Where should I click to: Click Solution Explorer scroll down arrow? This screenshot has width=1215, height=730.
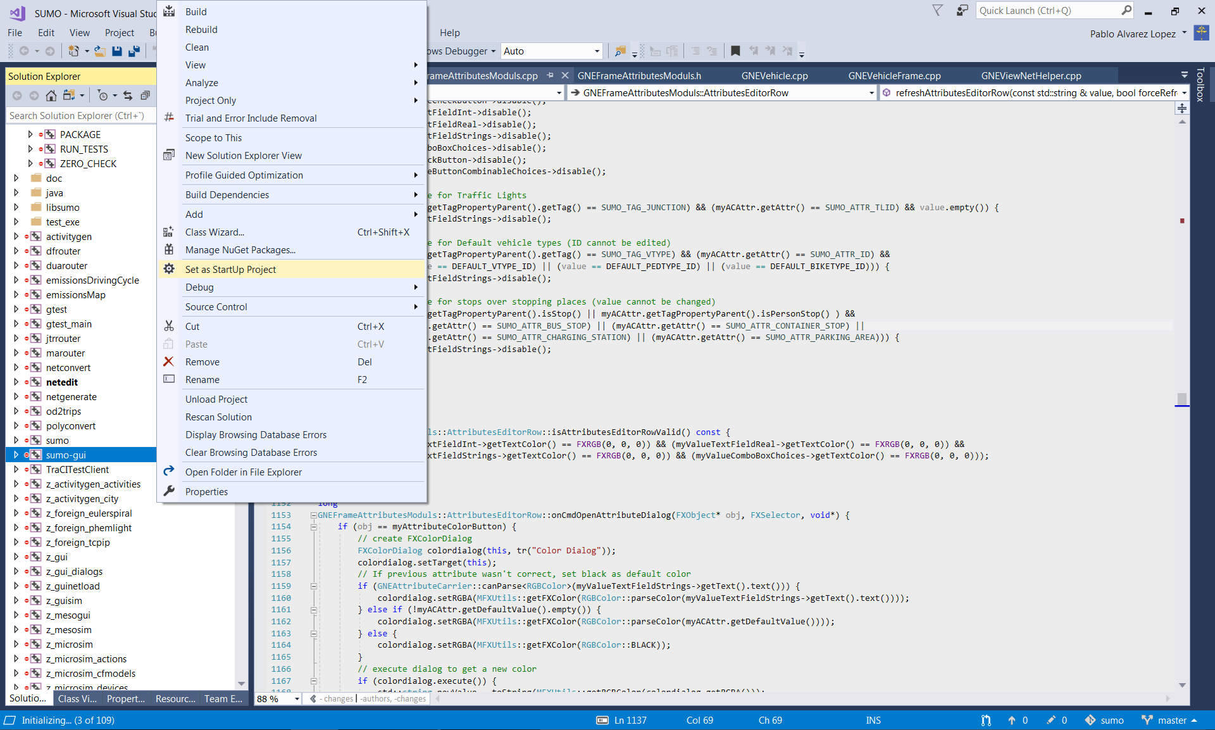tap(241, 684)
